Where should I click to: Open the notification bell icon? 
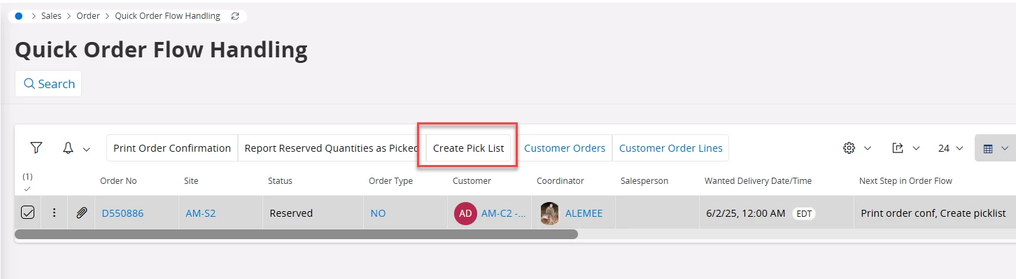click(69, 148)
